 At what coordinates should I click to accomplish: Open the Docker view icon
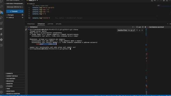(x=1, y=29)
